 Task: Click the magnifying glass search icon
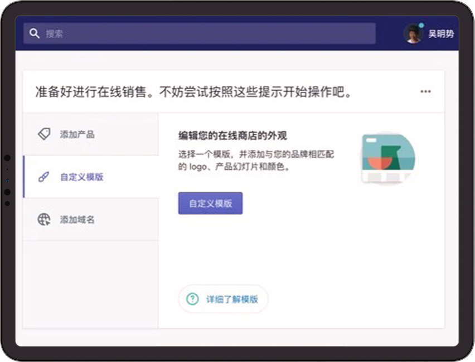pos(35,33)
